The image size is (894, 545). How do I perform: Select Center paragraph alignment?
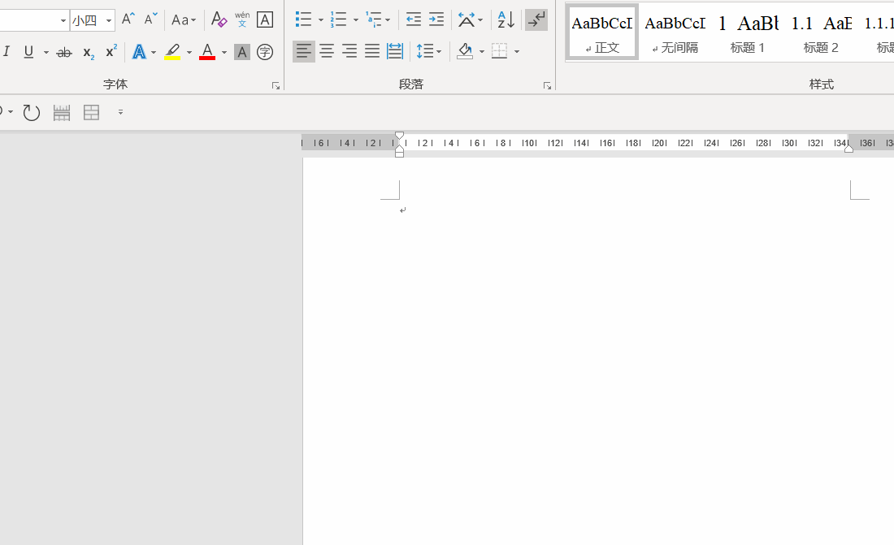click(327, 51)
